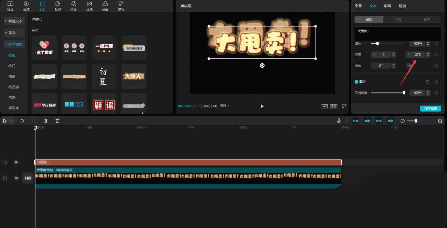Click the X position stepper arrows
The width and height of the screenshot is (447, 228).
tap(394, 55)
